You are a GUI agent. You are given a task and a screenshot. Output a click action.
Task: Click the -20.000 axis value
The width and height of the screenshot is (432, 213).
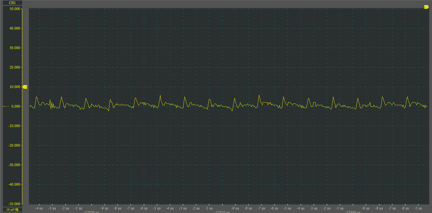14,145
